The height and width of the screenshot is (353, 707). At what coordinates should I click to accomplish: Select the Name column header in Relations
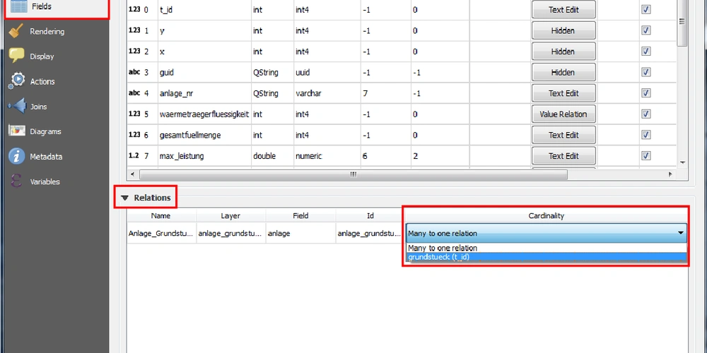tap(161, 215)
